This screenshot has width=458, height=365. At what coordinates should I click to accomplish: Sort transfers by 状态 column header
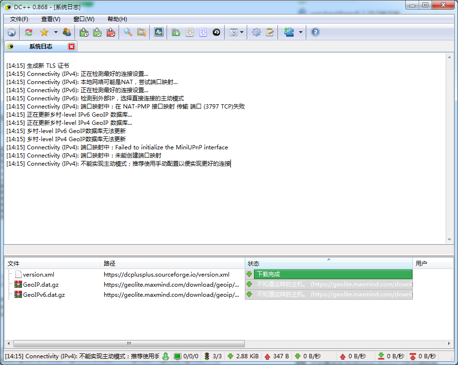pos(328,264)
